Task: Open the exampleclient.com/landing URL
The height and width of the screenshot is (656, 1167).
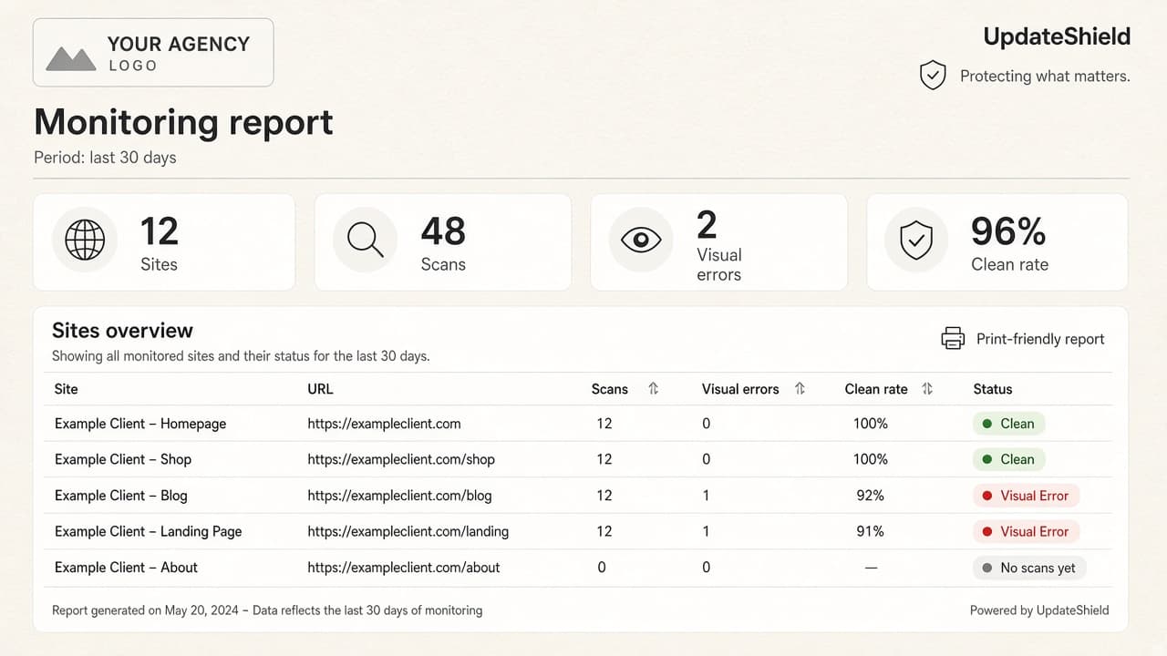Action: pyautogui.click(x=408, y=531)
